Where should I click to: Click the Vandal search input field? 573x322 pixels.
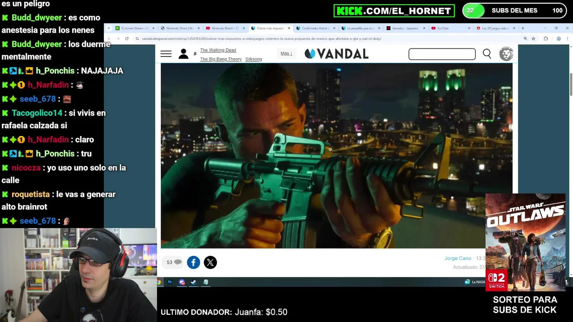(442, 54)
